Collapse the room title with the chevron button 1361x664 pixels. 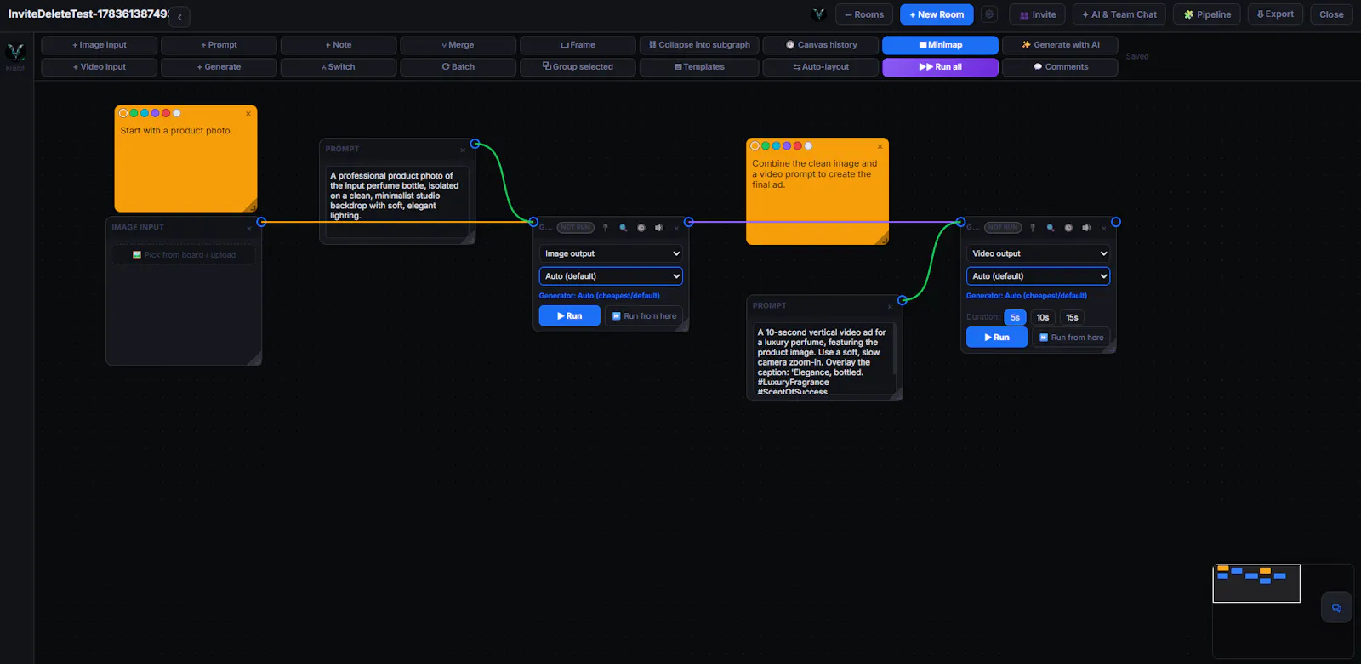pyautogui.click(x=179, y=17)
